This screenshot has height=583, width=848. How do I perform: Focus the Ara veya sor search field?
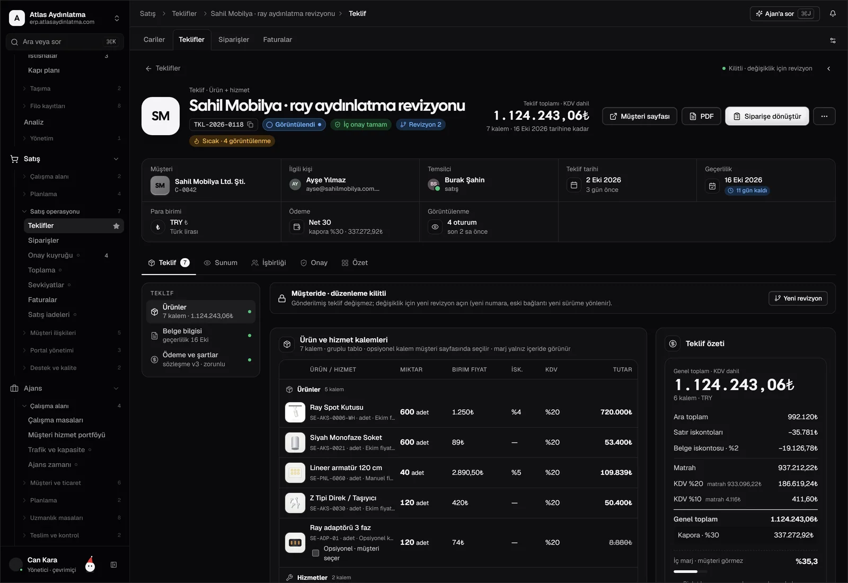65,42
